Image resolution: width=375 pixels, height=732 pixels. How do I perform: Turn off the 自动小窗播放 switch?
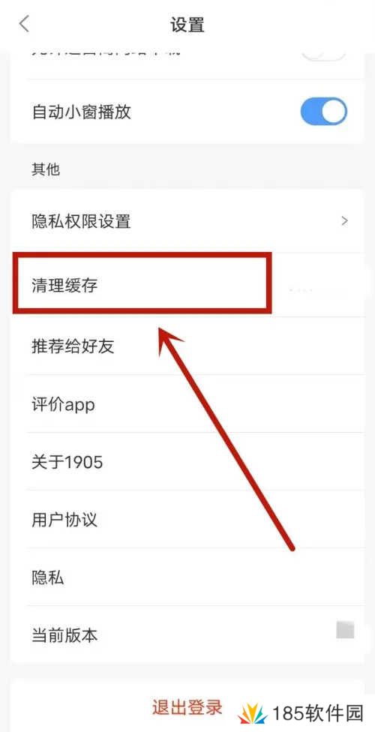(324, 112)
